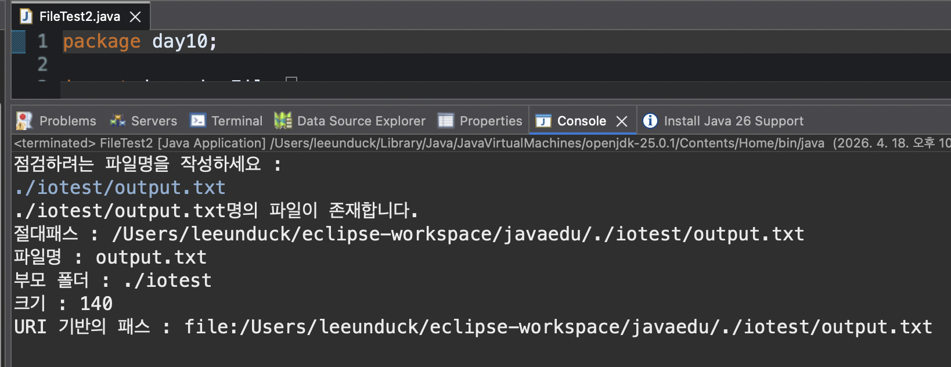This screenshot has height=367, width=951.
Task: Click the 'URI 기반의 패스' console output line
Action: point(473,326)
